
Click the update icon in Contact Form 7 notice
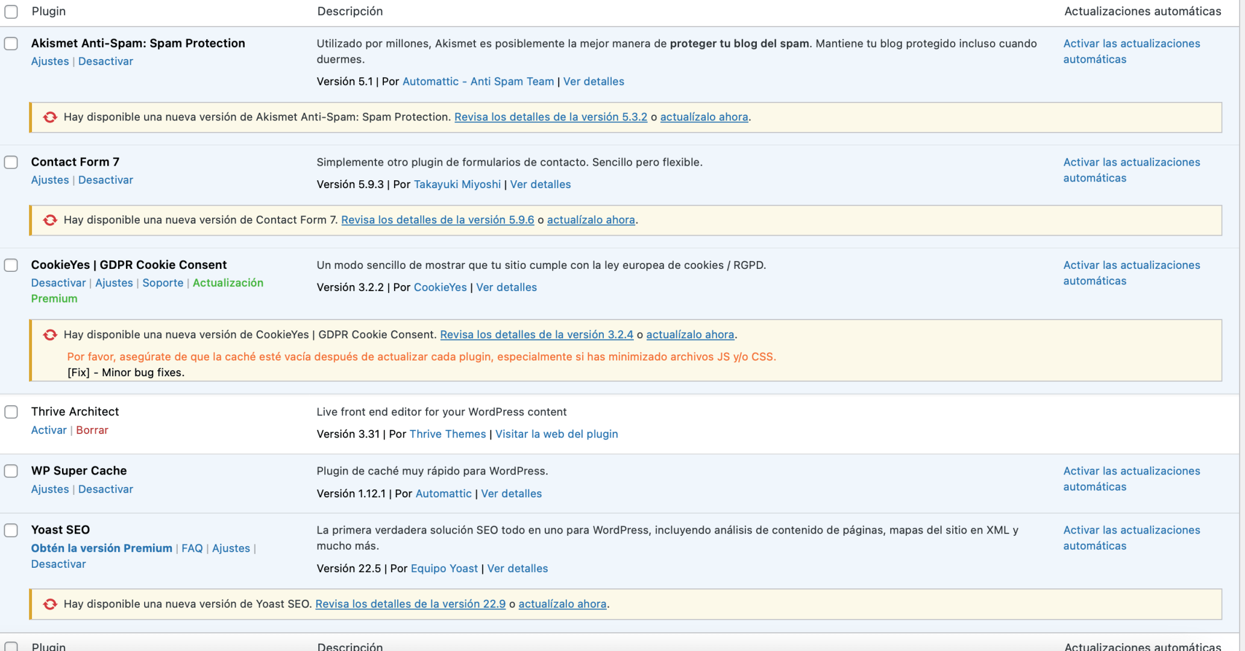[50, 220]
